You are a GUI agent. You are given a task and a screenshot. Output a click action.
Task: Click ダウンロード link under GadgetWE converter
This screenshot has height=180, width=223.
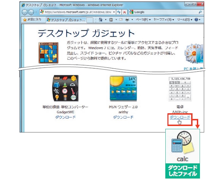click(66, 117)
